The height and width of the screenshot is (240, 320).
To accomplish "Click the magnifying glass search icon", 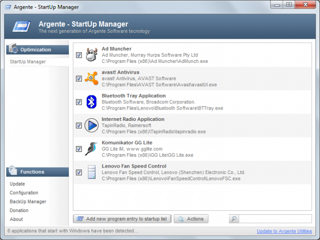I will tap(234, 219).
